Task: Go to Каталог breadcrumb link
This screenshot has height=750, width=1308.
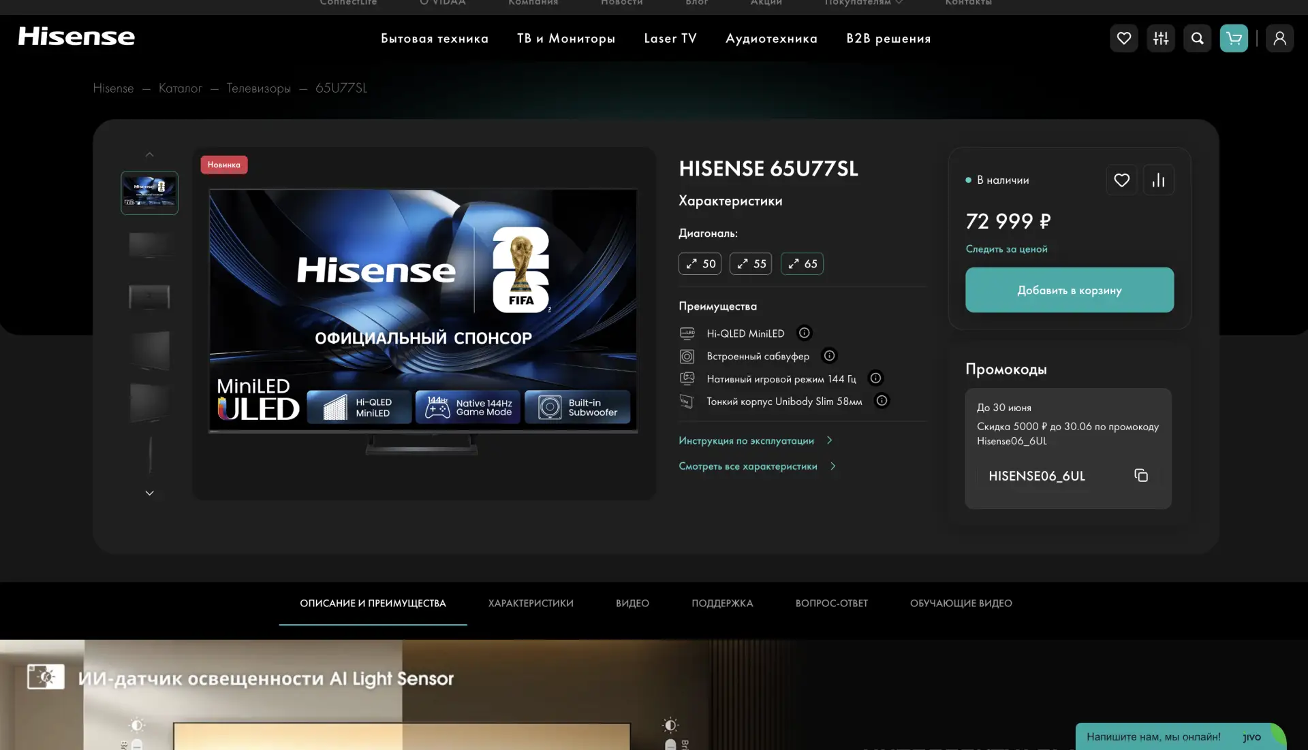Action: (x=180, y=88)
